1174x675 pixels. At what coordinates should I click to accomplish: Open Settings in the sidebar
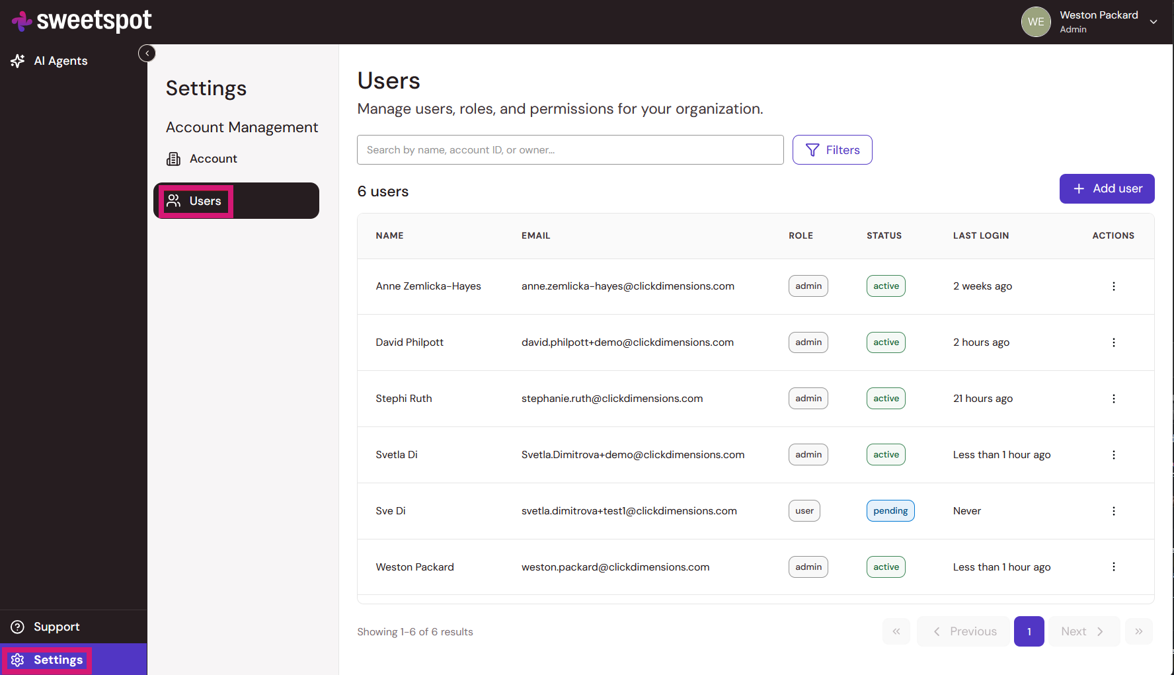pyautogui.click(x=73, y=660)
